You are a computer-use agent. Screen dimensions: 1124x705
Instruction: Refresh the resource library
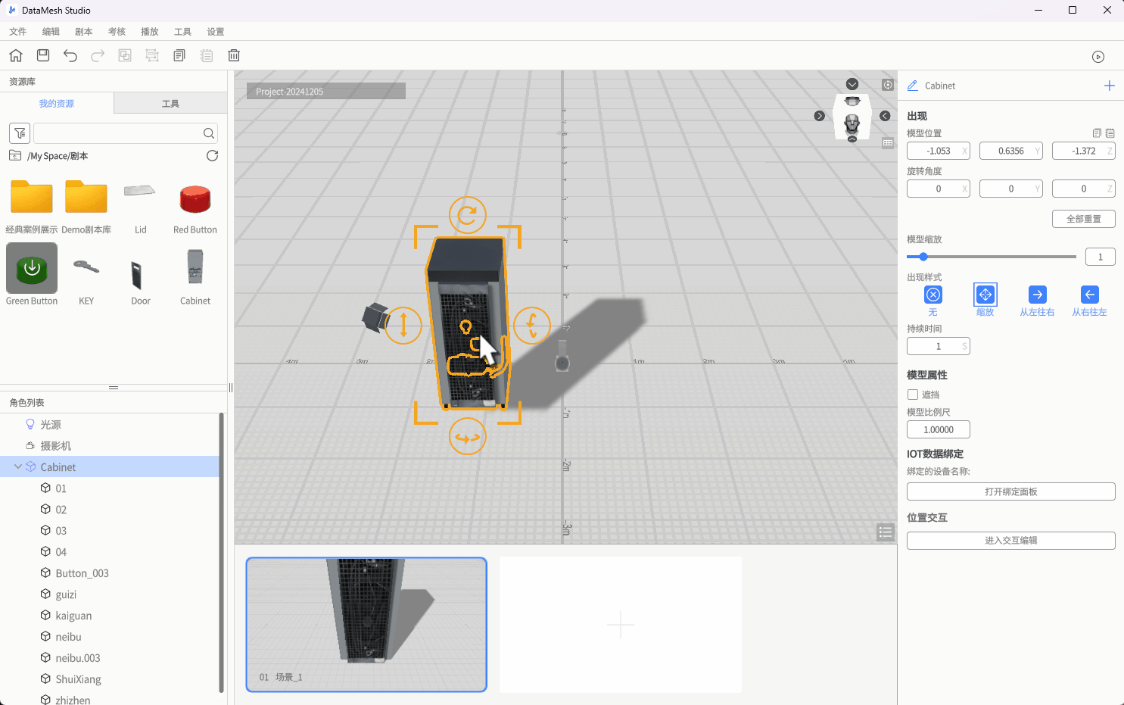(x=213, y=156)
